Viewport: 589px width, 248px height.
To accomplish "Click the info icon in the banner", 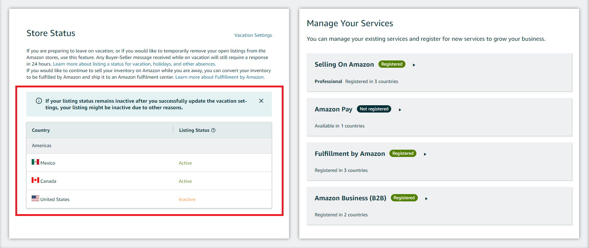I will [39, 101].
